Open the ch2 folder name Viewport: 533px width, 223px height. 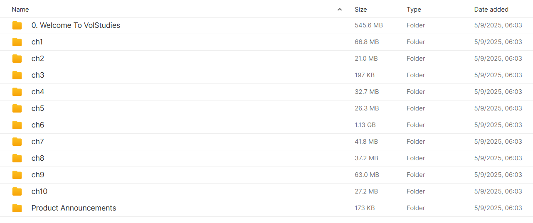pyautogui.click(x=38, y=59)
